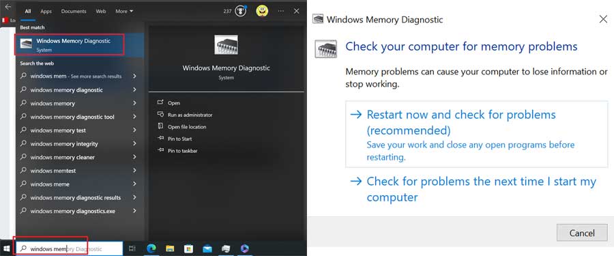Open Microsoft Store from taskbar
This screenshot has height=256, width=614.
189,248
